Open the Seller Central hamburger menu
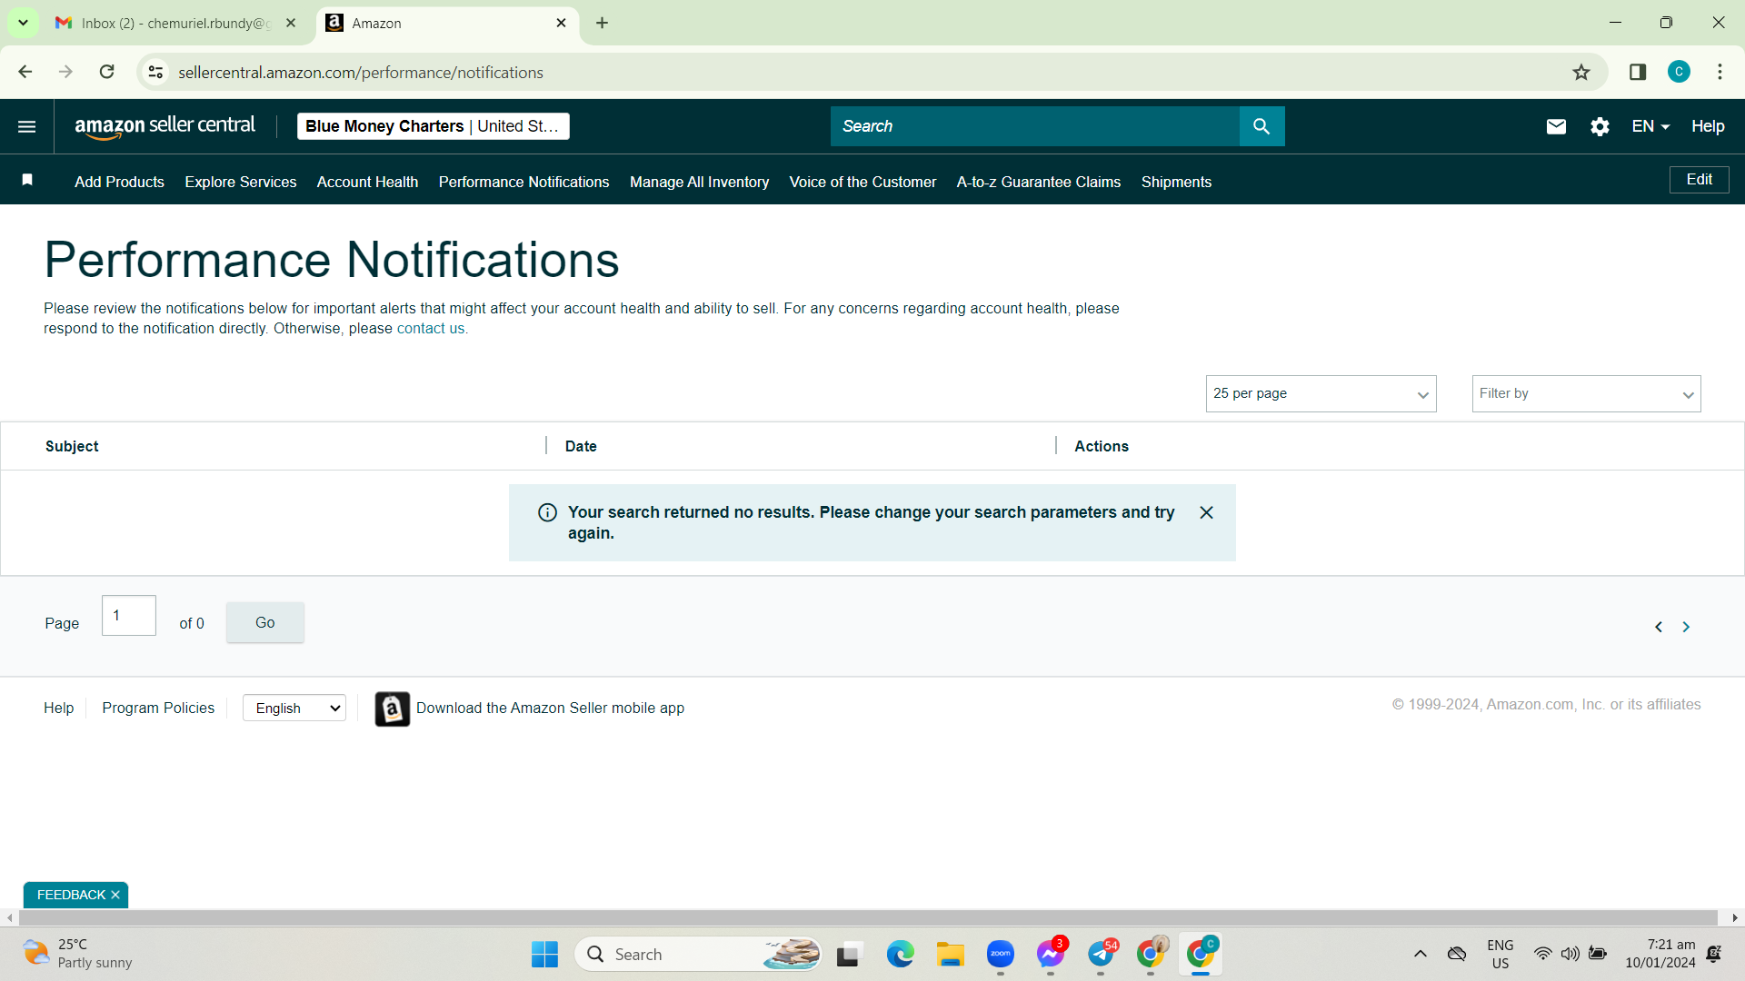The width and height of the screenshot is (1745, 981). coord(27,126)
